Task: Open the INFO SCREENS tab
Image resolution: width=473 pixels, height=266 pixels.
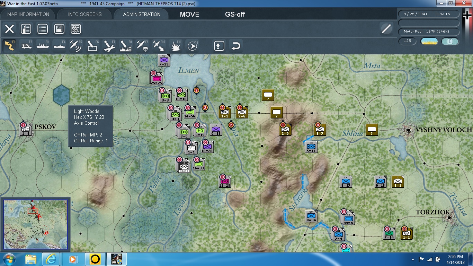Action: pyautogui.click(x=85, y=14)
